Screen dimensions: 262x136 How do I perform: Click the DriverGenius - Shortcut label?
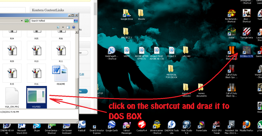51,132
